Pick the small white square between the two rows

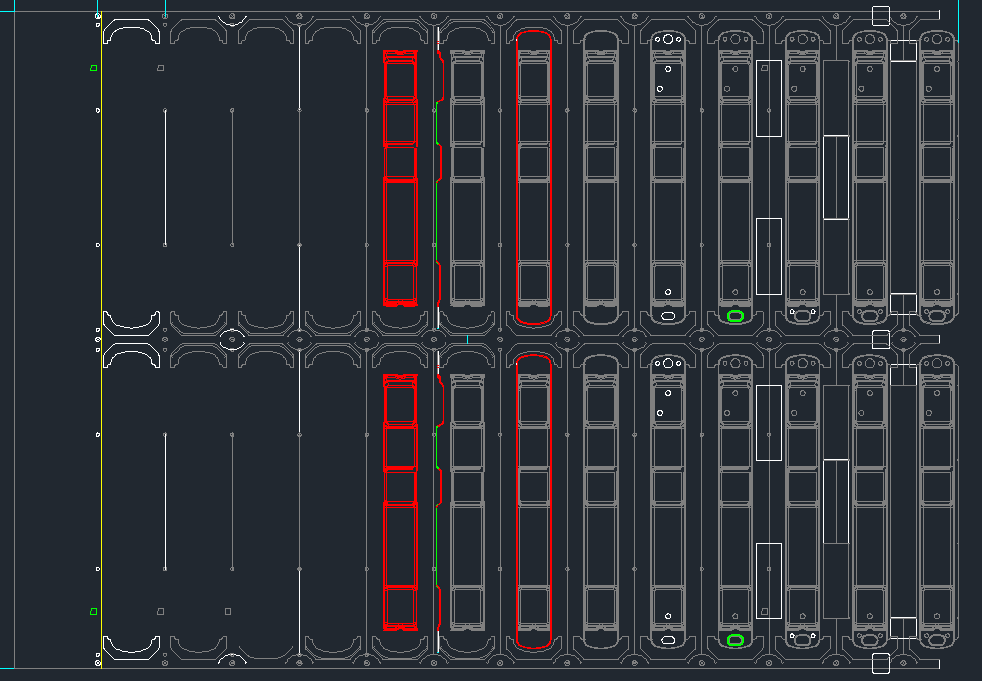click(x=880, y=340)
